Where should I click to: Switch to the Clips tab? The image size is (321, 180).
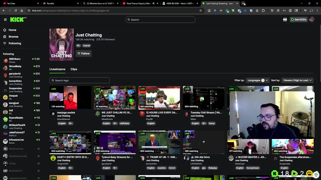74,69
